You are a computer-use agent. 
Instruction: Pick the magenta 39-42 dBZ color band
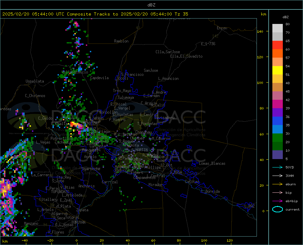pos(277,104)
